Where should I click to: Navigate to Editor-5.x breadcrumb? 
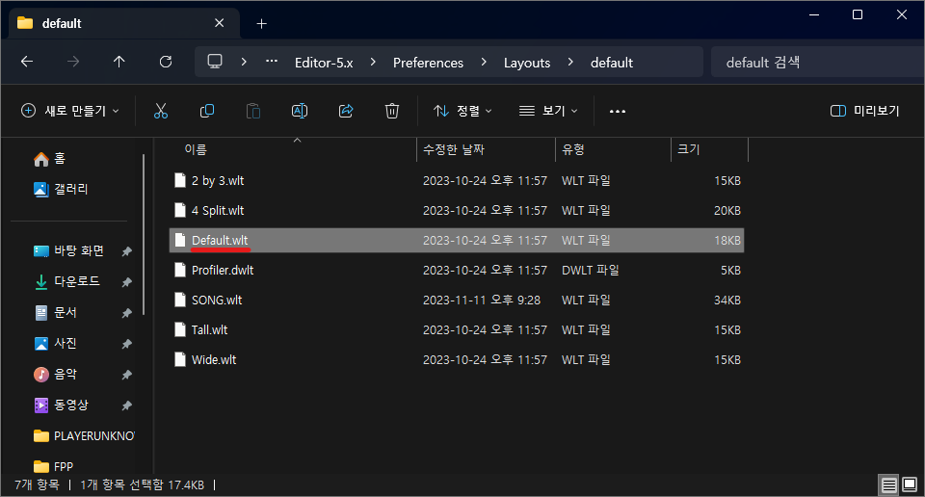pos(324,63)
